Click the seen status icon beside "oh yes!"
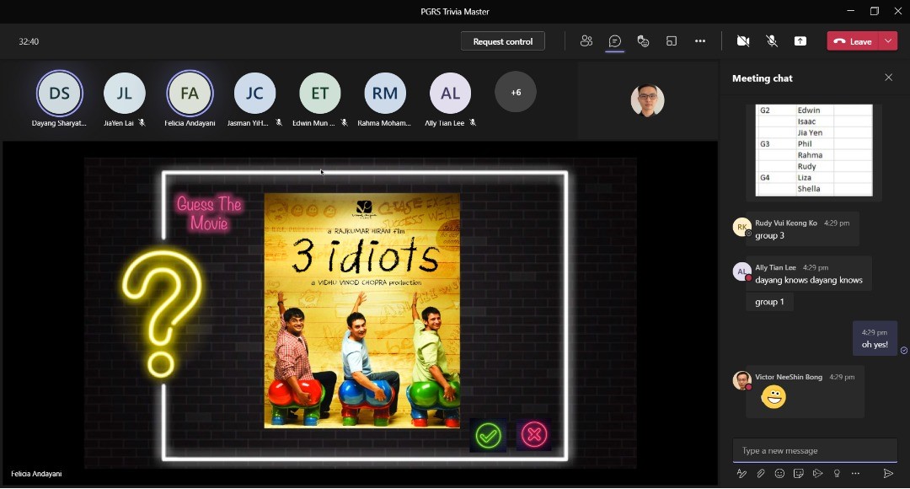 (x=903, y=350)
